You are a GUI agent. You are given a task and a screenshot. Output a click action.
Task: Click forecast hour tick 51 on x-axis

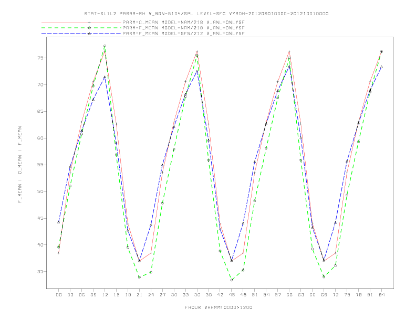pyautogui.click(x=255, y=295)
